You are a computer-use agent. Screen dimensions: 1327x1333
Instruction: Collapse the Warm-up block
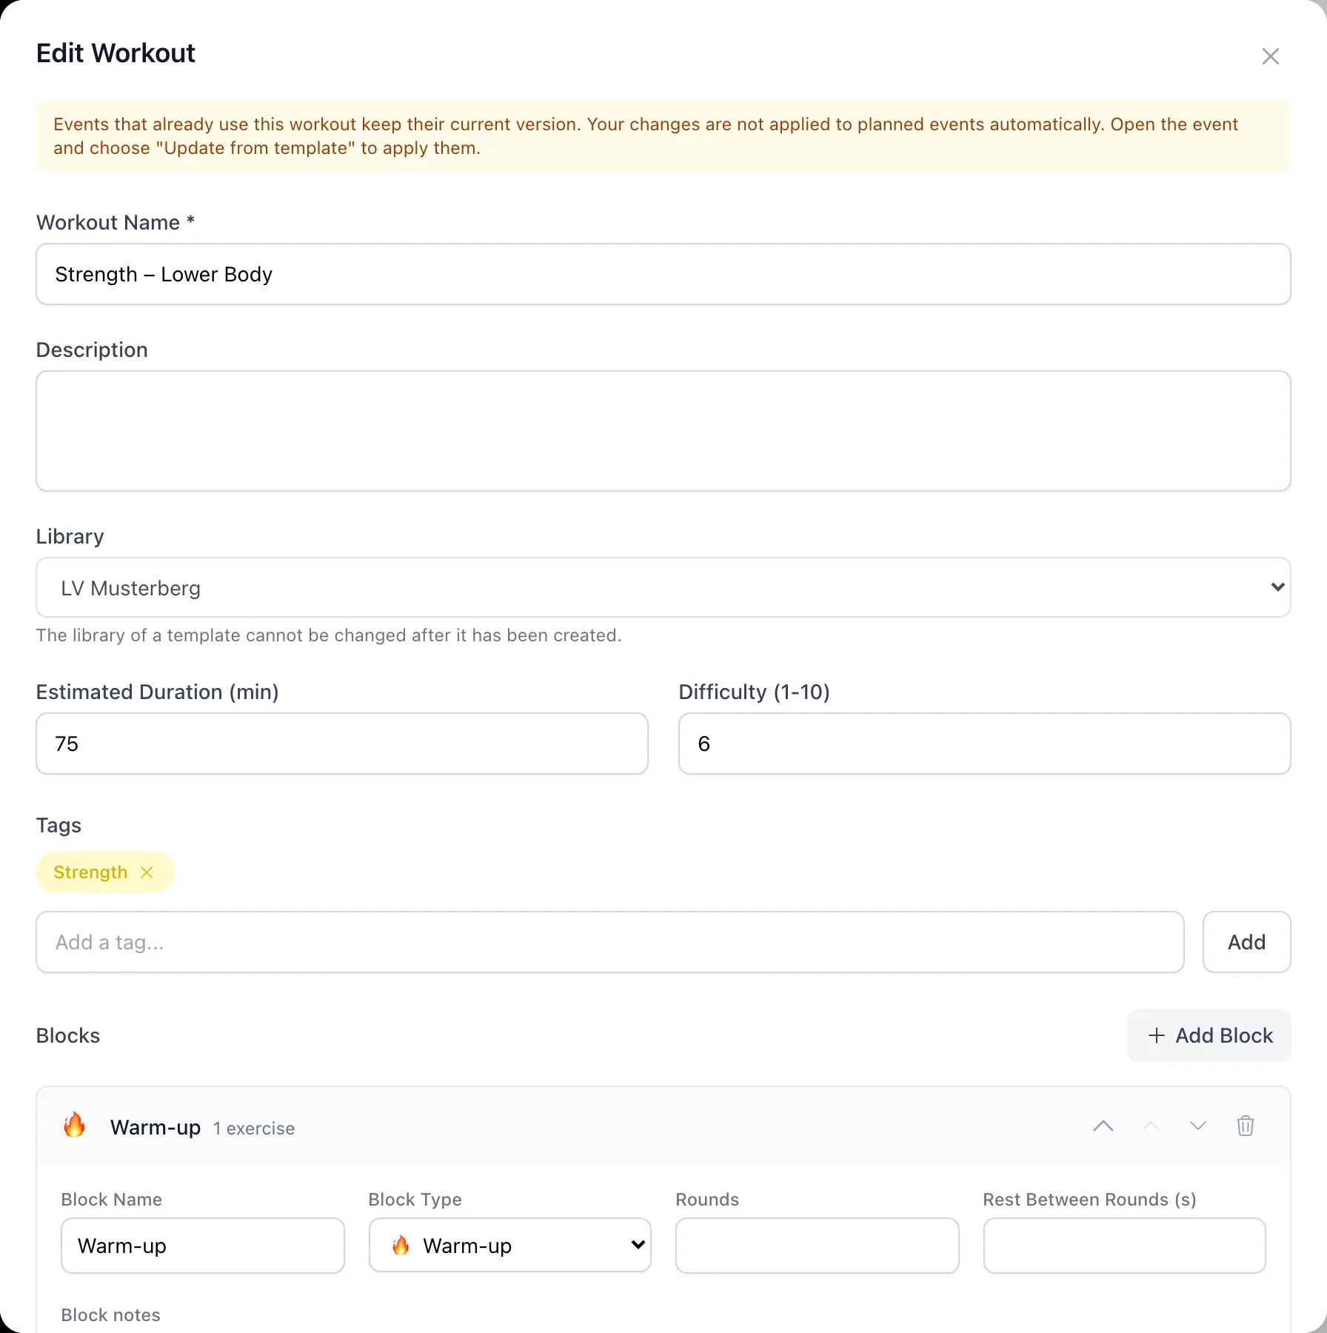point(1103,1126)
